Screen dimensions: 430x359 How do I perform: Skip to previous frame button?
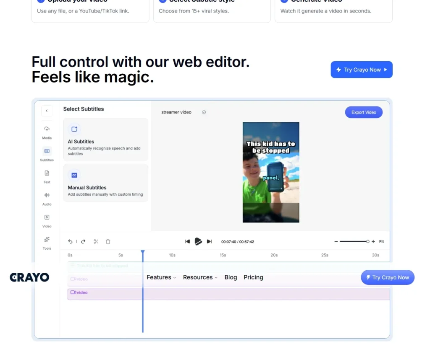point(187,242)
